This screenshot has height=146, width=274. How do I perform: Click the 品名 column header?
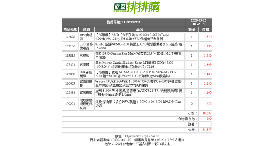[139, 30]
